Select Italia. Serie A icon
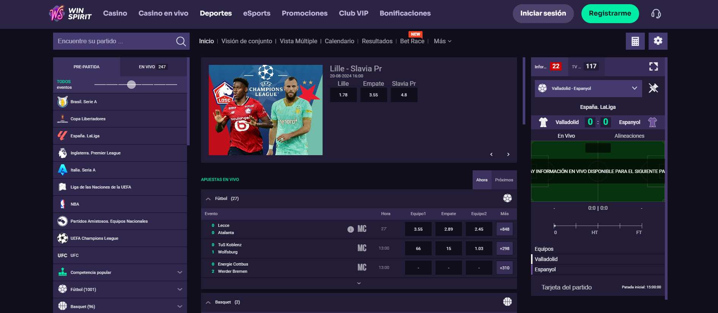Viewport: 718px width, 313px height. [x=63, y=170]
